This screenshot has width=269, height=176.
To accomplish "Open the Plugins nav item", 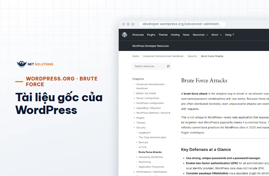I will (x=151, y=35).
